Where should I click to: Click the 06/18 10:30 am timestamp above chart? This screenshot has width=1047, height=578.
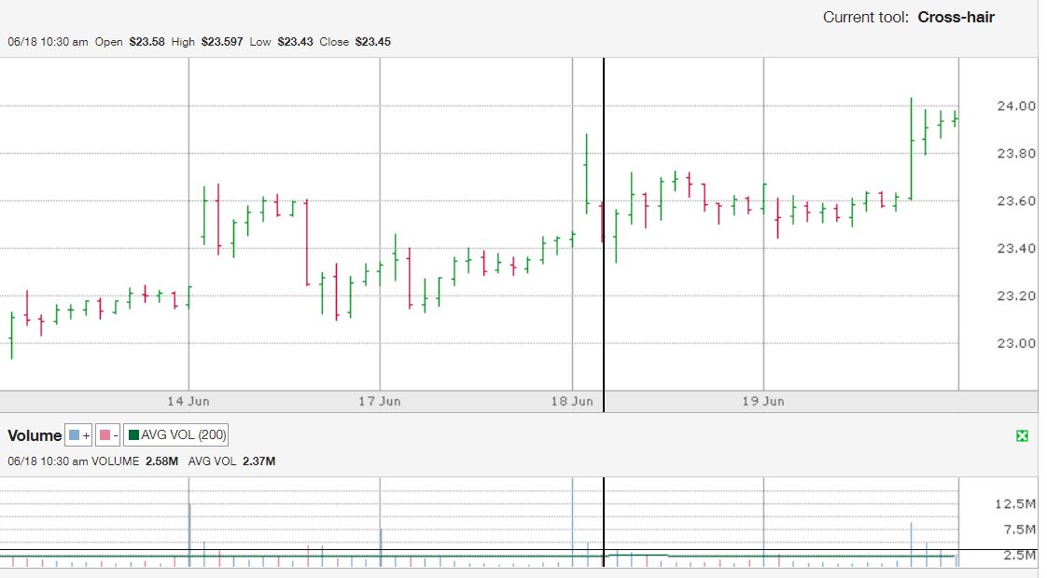click(49, 41)
